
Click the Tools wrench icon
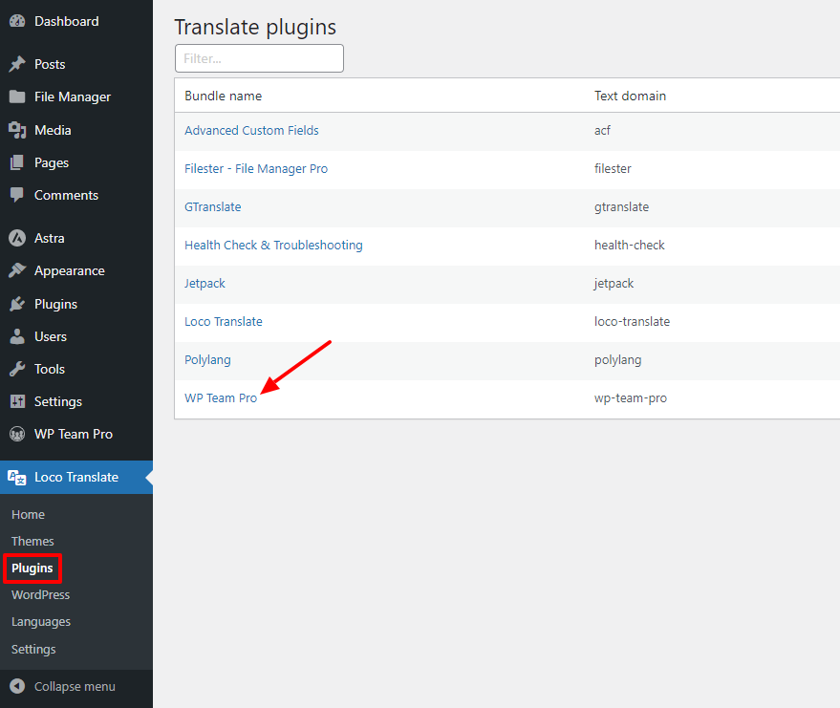[17, 370]
